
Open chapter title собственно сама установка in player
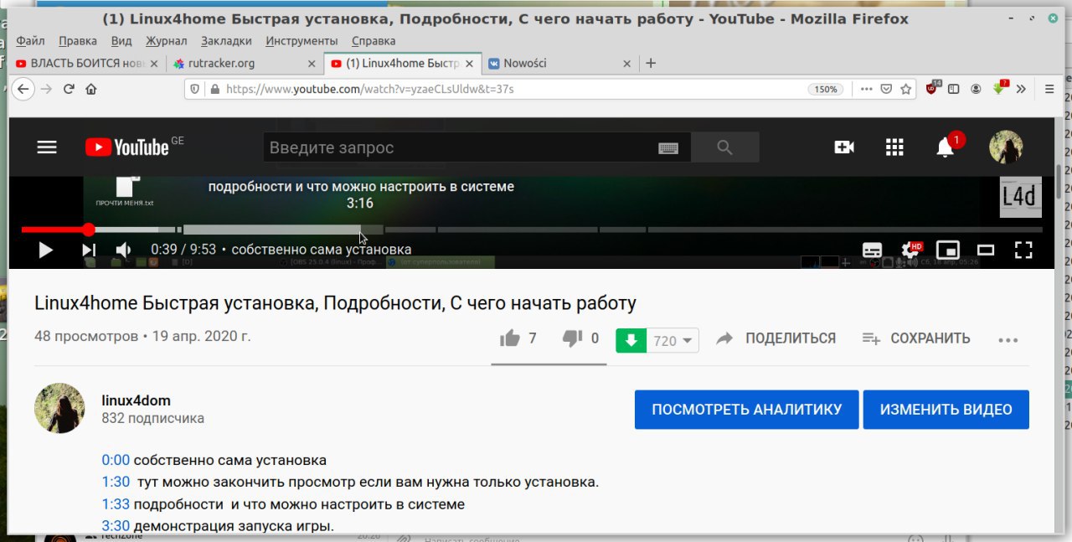click(322, 250)
